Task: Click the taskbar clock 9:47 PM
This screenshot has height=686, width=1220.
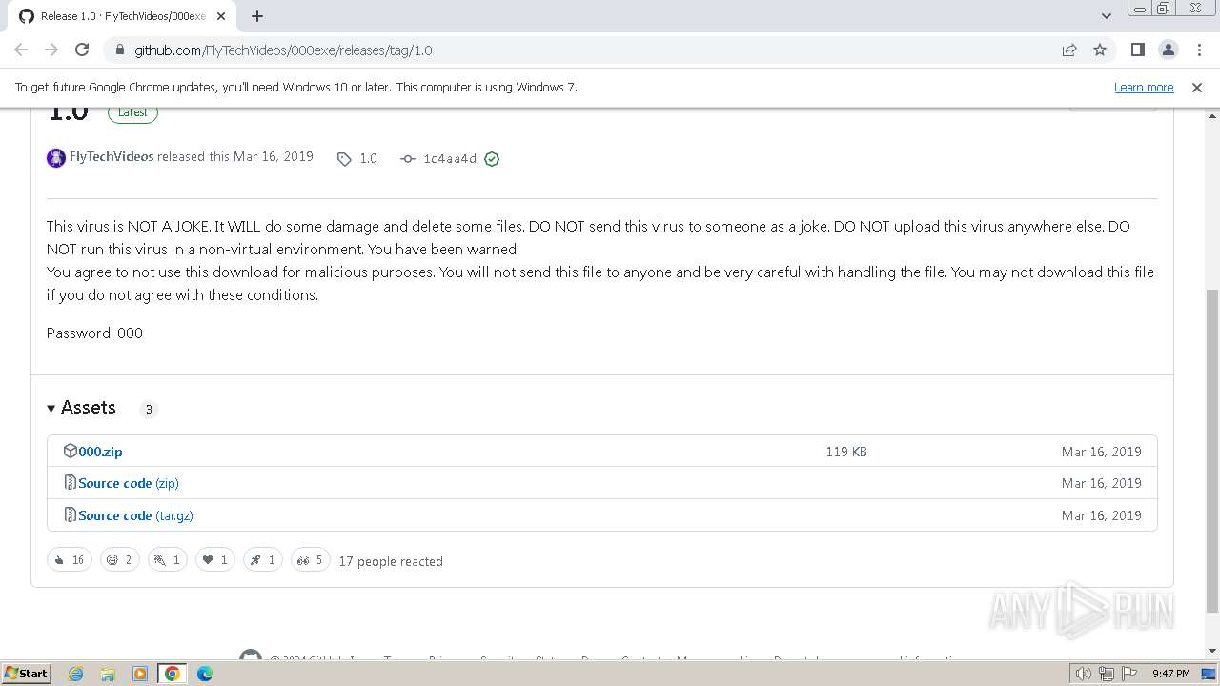Action: [1171, 674]
